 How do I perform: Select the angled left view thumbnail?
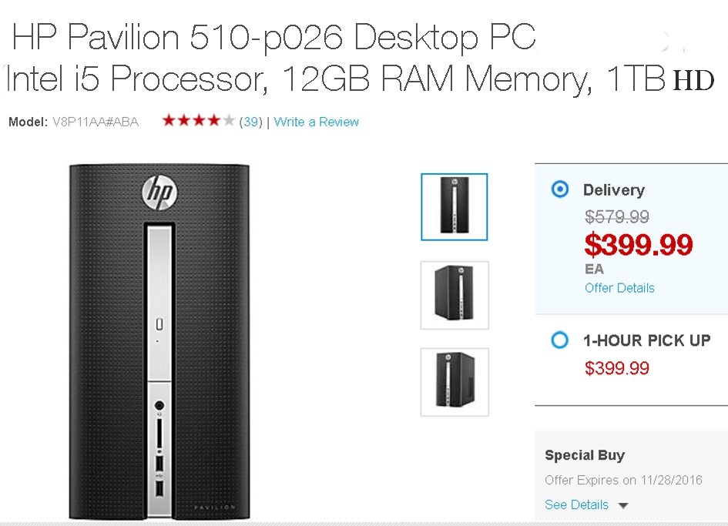[455, 295]
